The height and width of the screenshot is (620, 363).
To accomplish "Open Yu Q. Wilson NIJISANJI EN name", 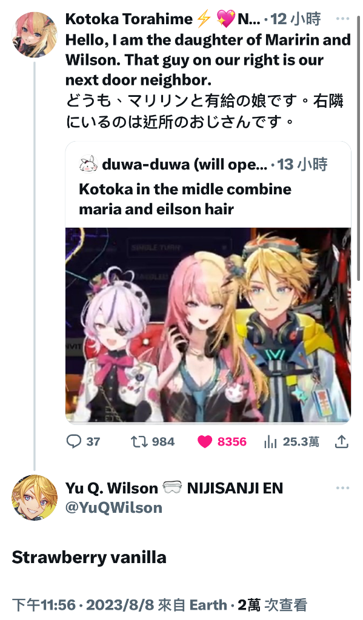I will pyautogui.click(x=174, y=489).
